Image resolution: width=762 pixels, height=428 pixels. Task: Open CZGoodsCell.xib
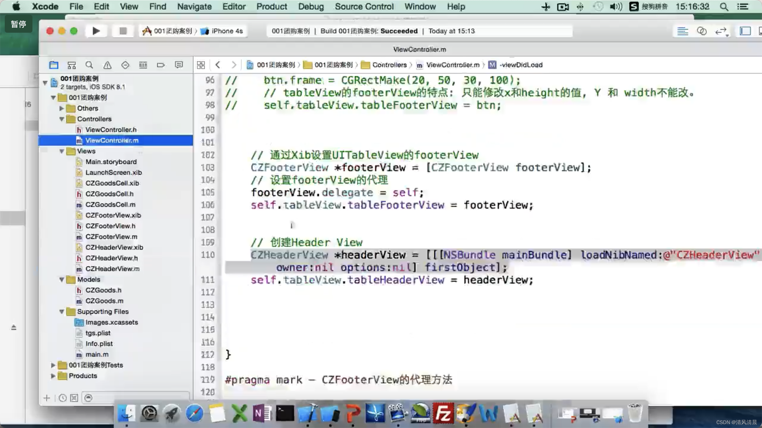coord(112,183)
